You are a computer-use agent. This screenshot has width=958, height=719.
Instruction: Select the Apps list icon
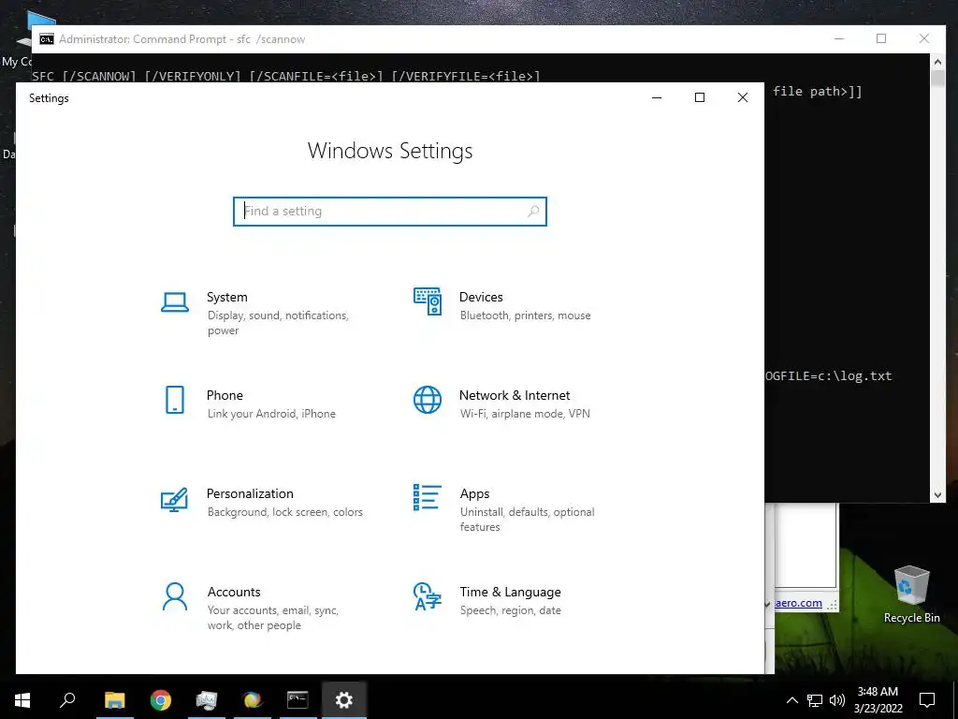[x=427, y=498]
